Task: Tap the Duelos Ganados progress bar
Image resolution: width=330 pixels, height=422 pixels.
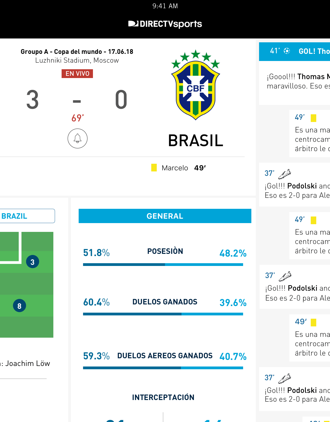Action: pyautogui.click(x=163, y=314)
